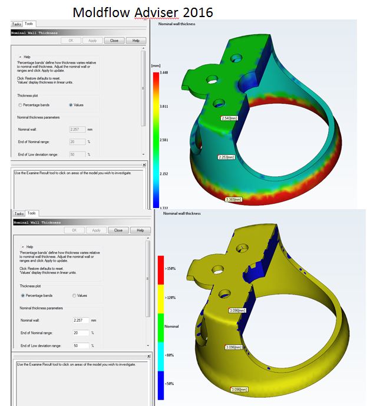367x406 pixels.
Task: Click the 2.253[mm] thickness label on upper model
Action: 226,157
